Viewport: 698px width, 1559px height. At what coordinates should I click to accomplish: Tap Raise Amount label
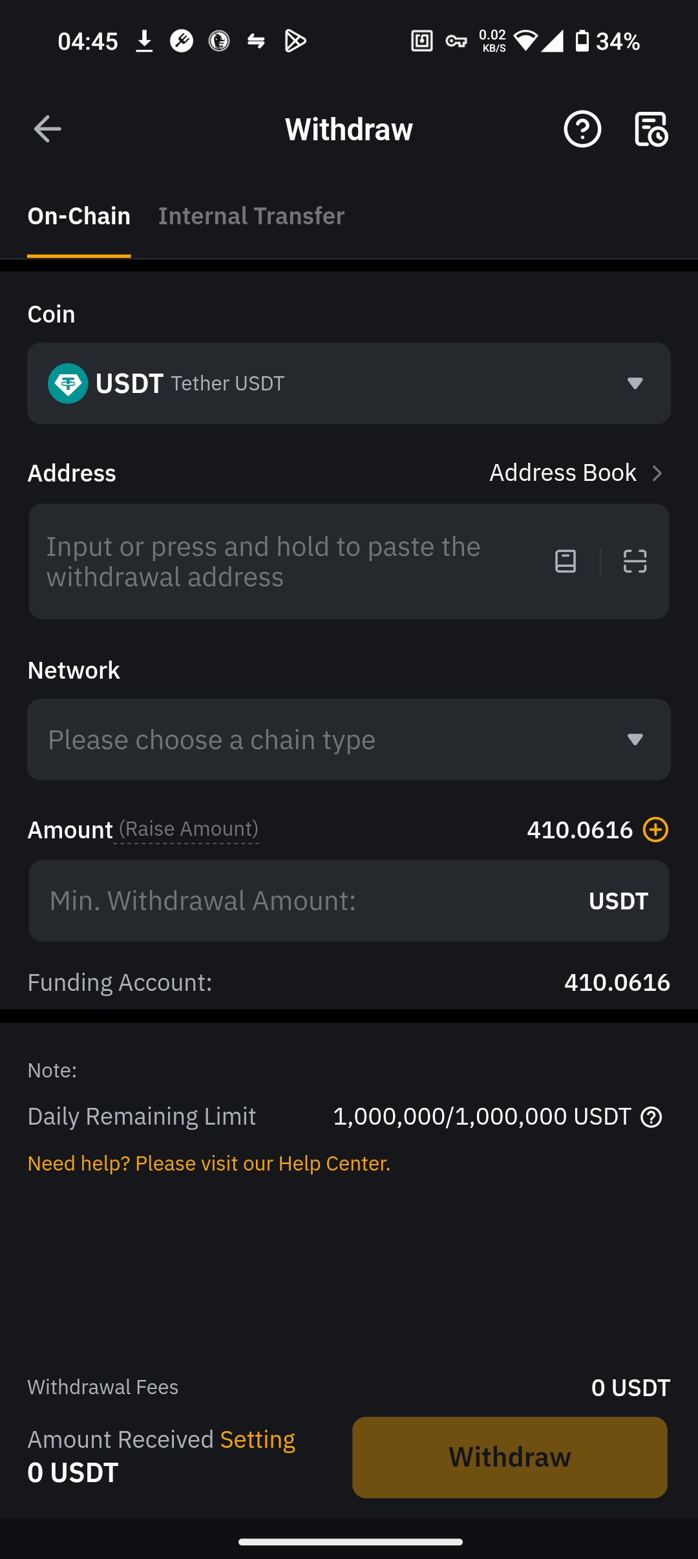(188, 829)
